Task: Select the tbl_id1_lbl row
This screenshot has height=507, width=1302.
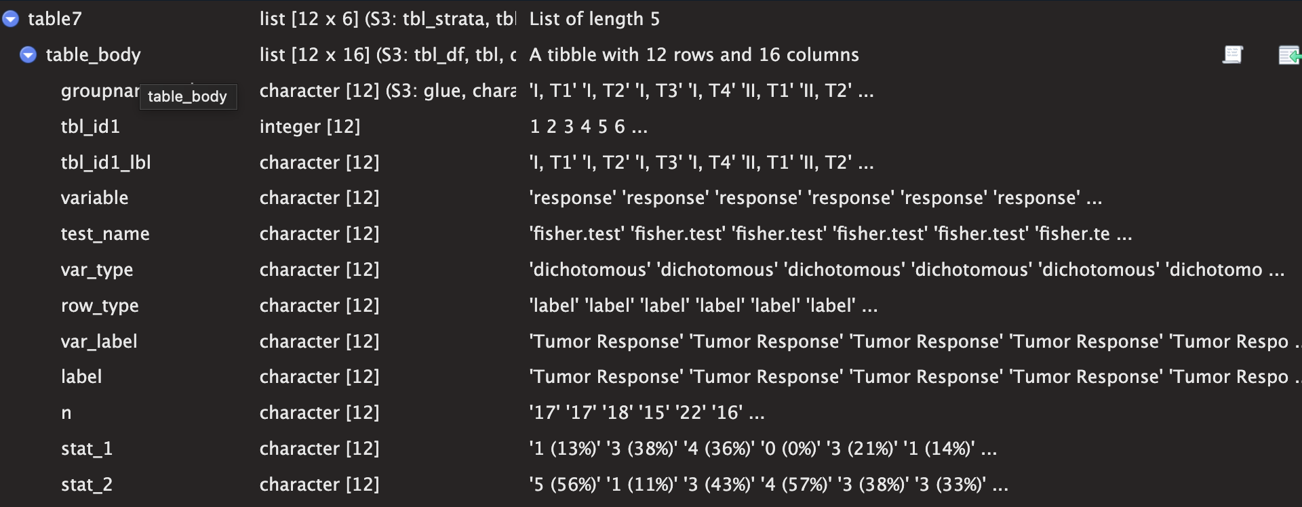Action: click(x=651, y=163)
